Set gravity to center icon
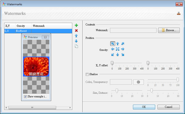The width and height of the screenshot is (185, 114). [118, 49]
